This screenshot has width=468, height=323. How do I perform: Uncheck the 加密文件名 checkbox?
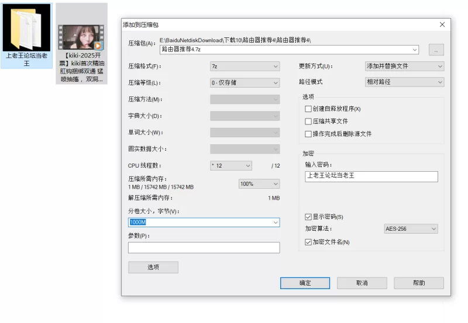coord(308,242)
